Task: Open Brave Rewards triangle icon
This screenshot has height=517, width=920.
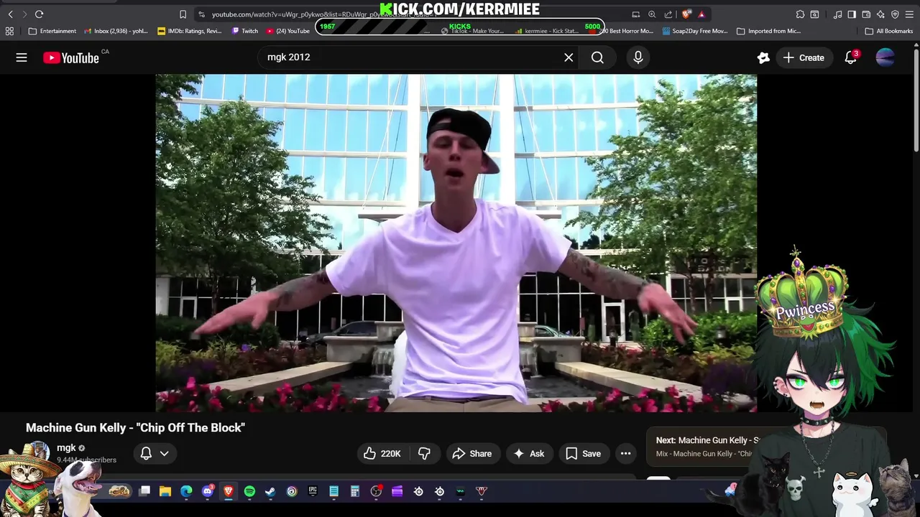Action: pyautogui.click(x=702, y=14)
